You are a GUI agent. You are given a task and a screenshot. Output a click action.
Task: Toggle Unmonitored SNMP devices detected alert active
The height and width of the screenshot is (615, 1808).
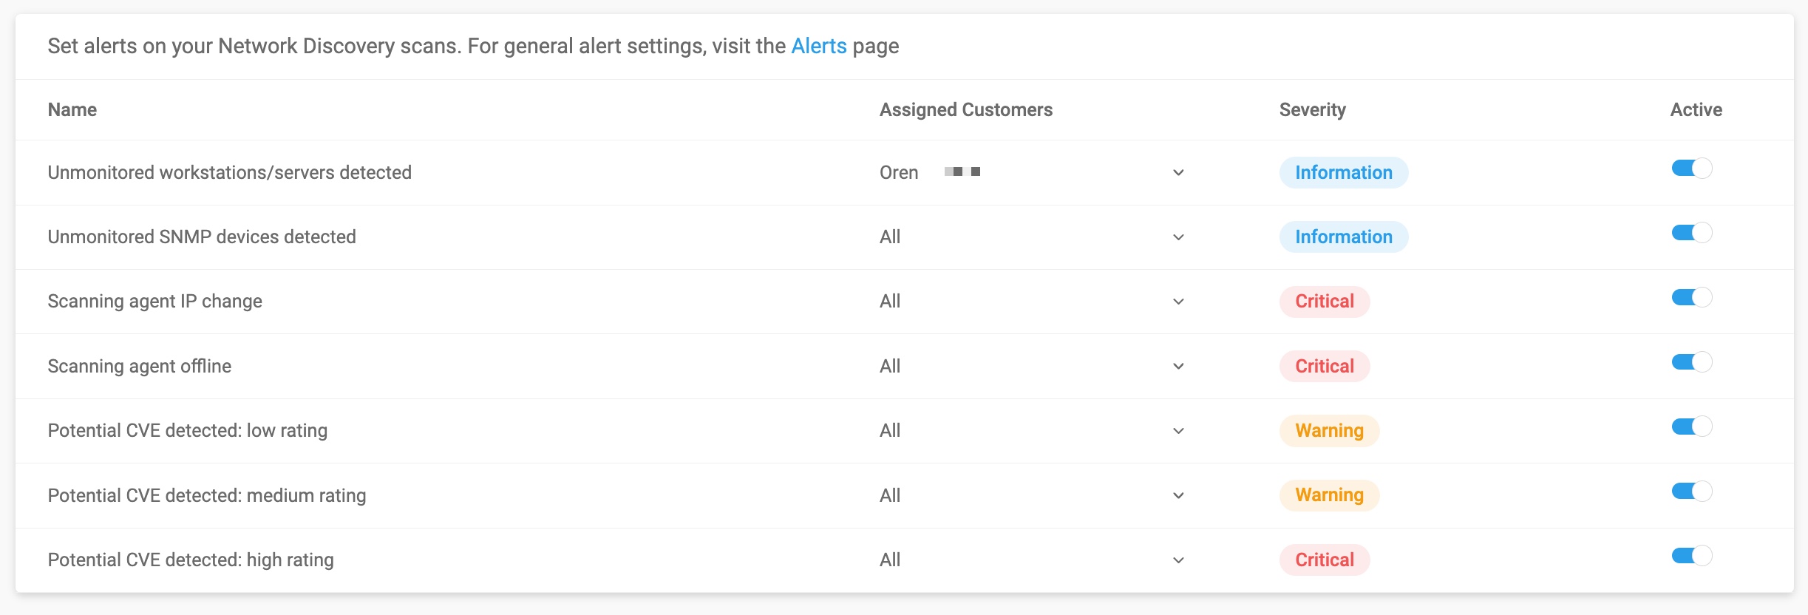click(1692, 233)
